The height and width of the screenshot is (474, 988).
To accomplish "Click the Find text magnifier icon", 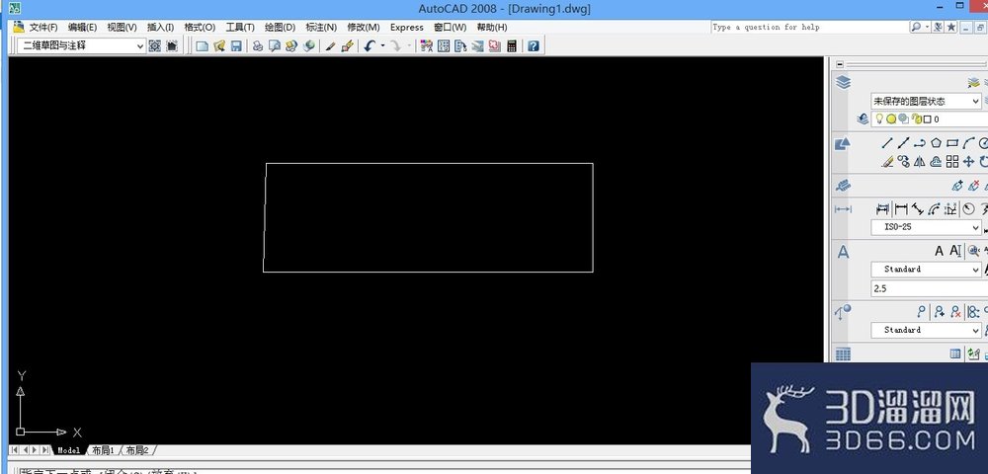I will point(973,251).
